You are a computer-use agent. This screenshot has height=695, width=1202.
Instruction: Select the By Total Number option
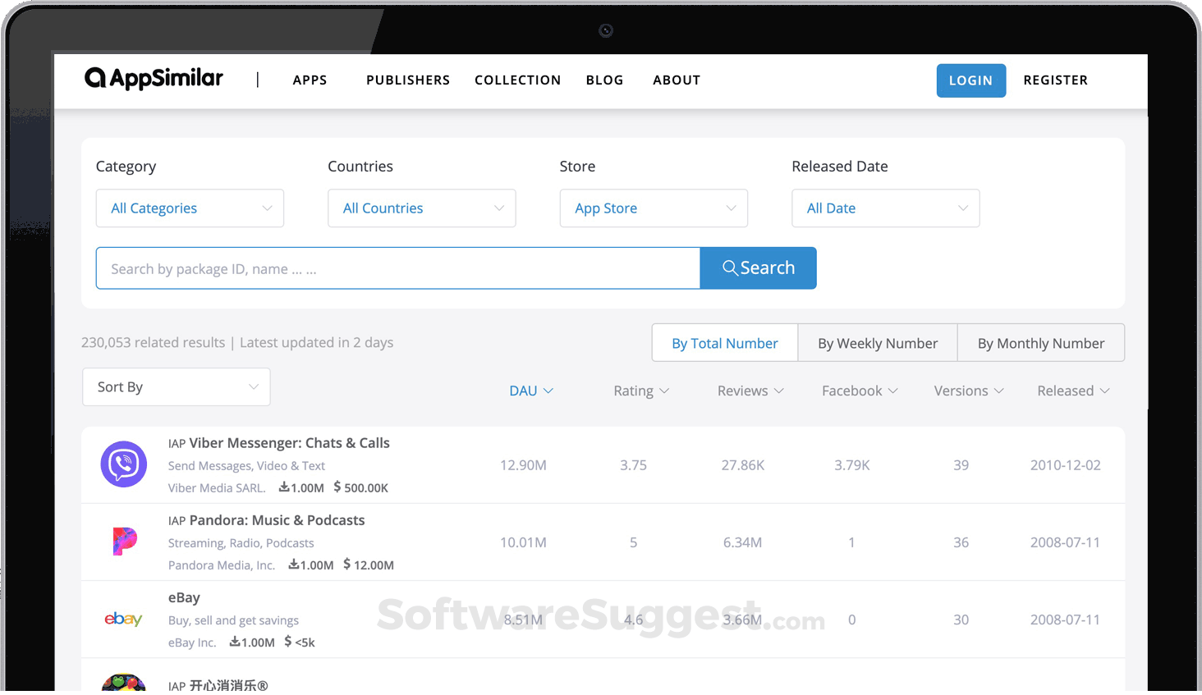[724, 342]
